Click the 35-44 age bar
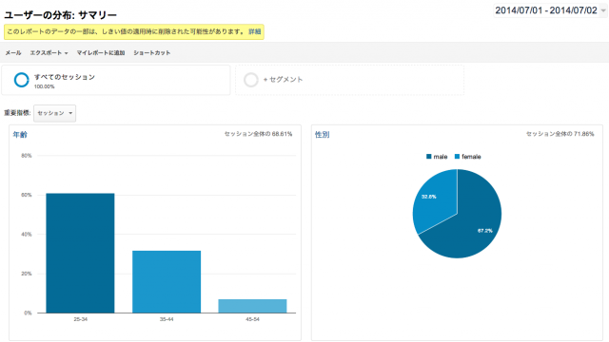This screenshot has width=609, height=342. click(167, 281)
